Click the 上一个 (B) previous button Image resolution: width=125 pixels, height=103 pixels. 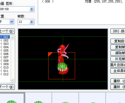pyautogui.click(x=7, y=31)
